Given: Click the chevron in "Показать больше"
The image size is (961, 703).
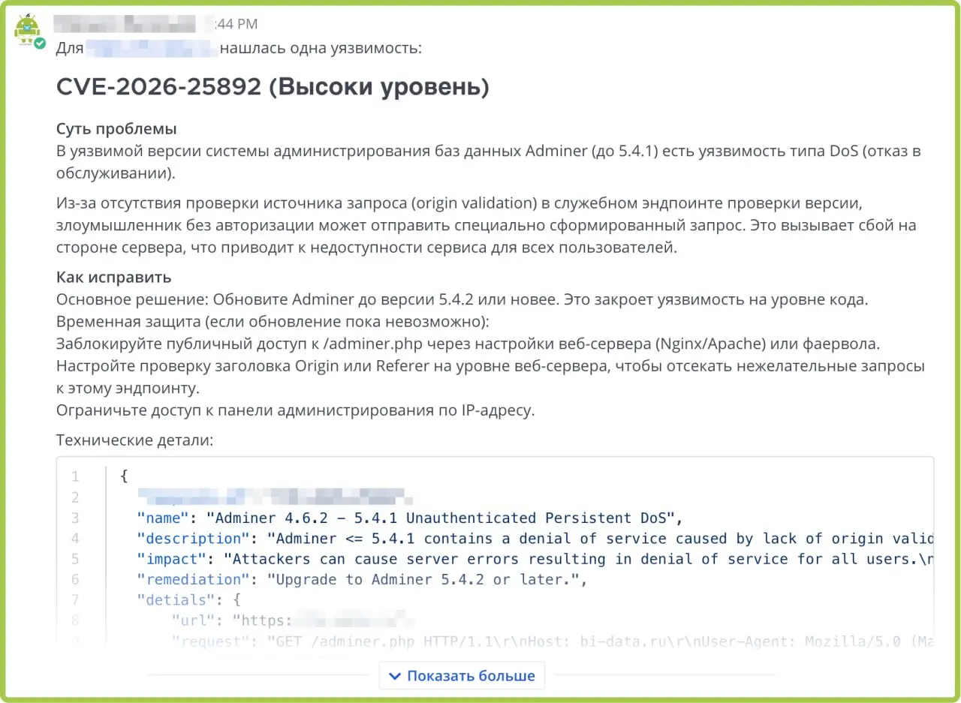Looking at the screenshot, I should click(395, 676).
